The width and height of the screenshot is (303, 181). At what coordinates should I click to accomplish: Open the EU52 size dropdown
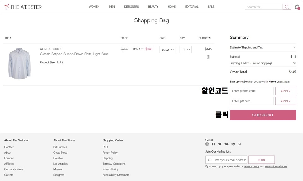[x=167, y=50]
